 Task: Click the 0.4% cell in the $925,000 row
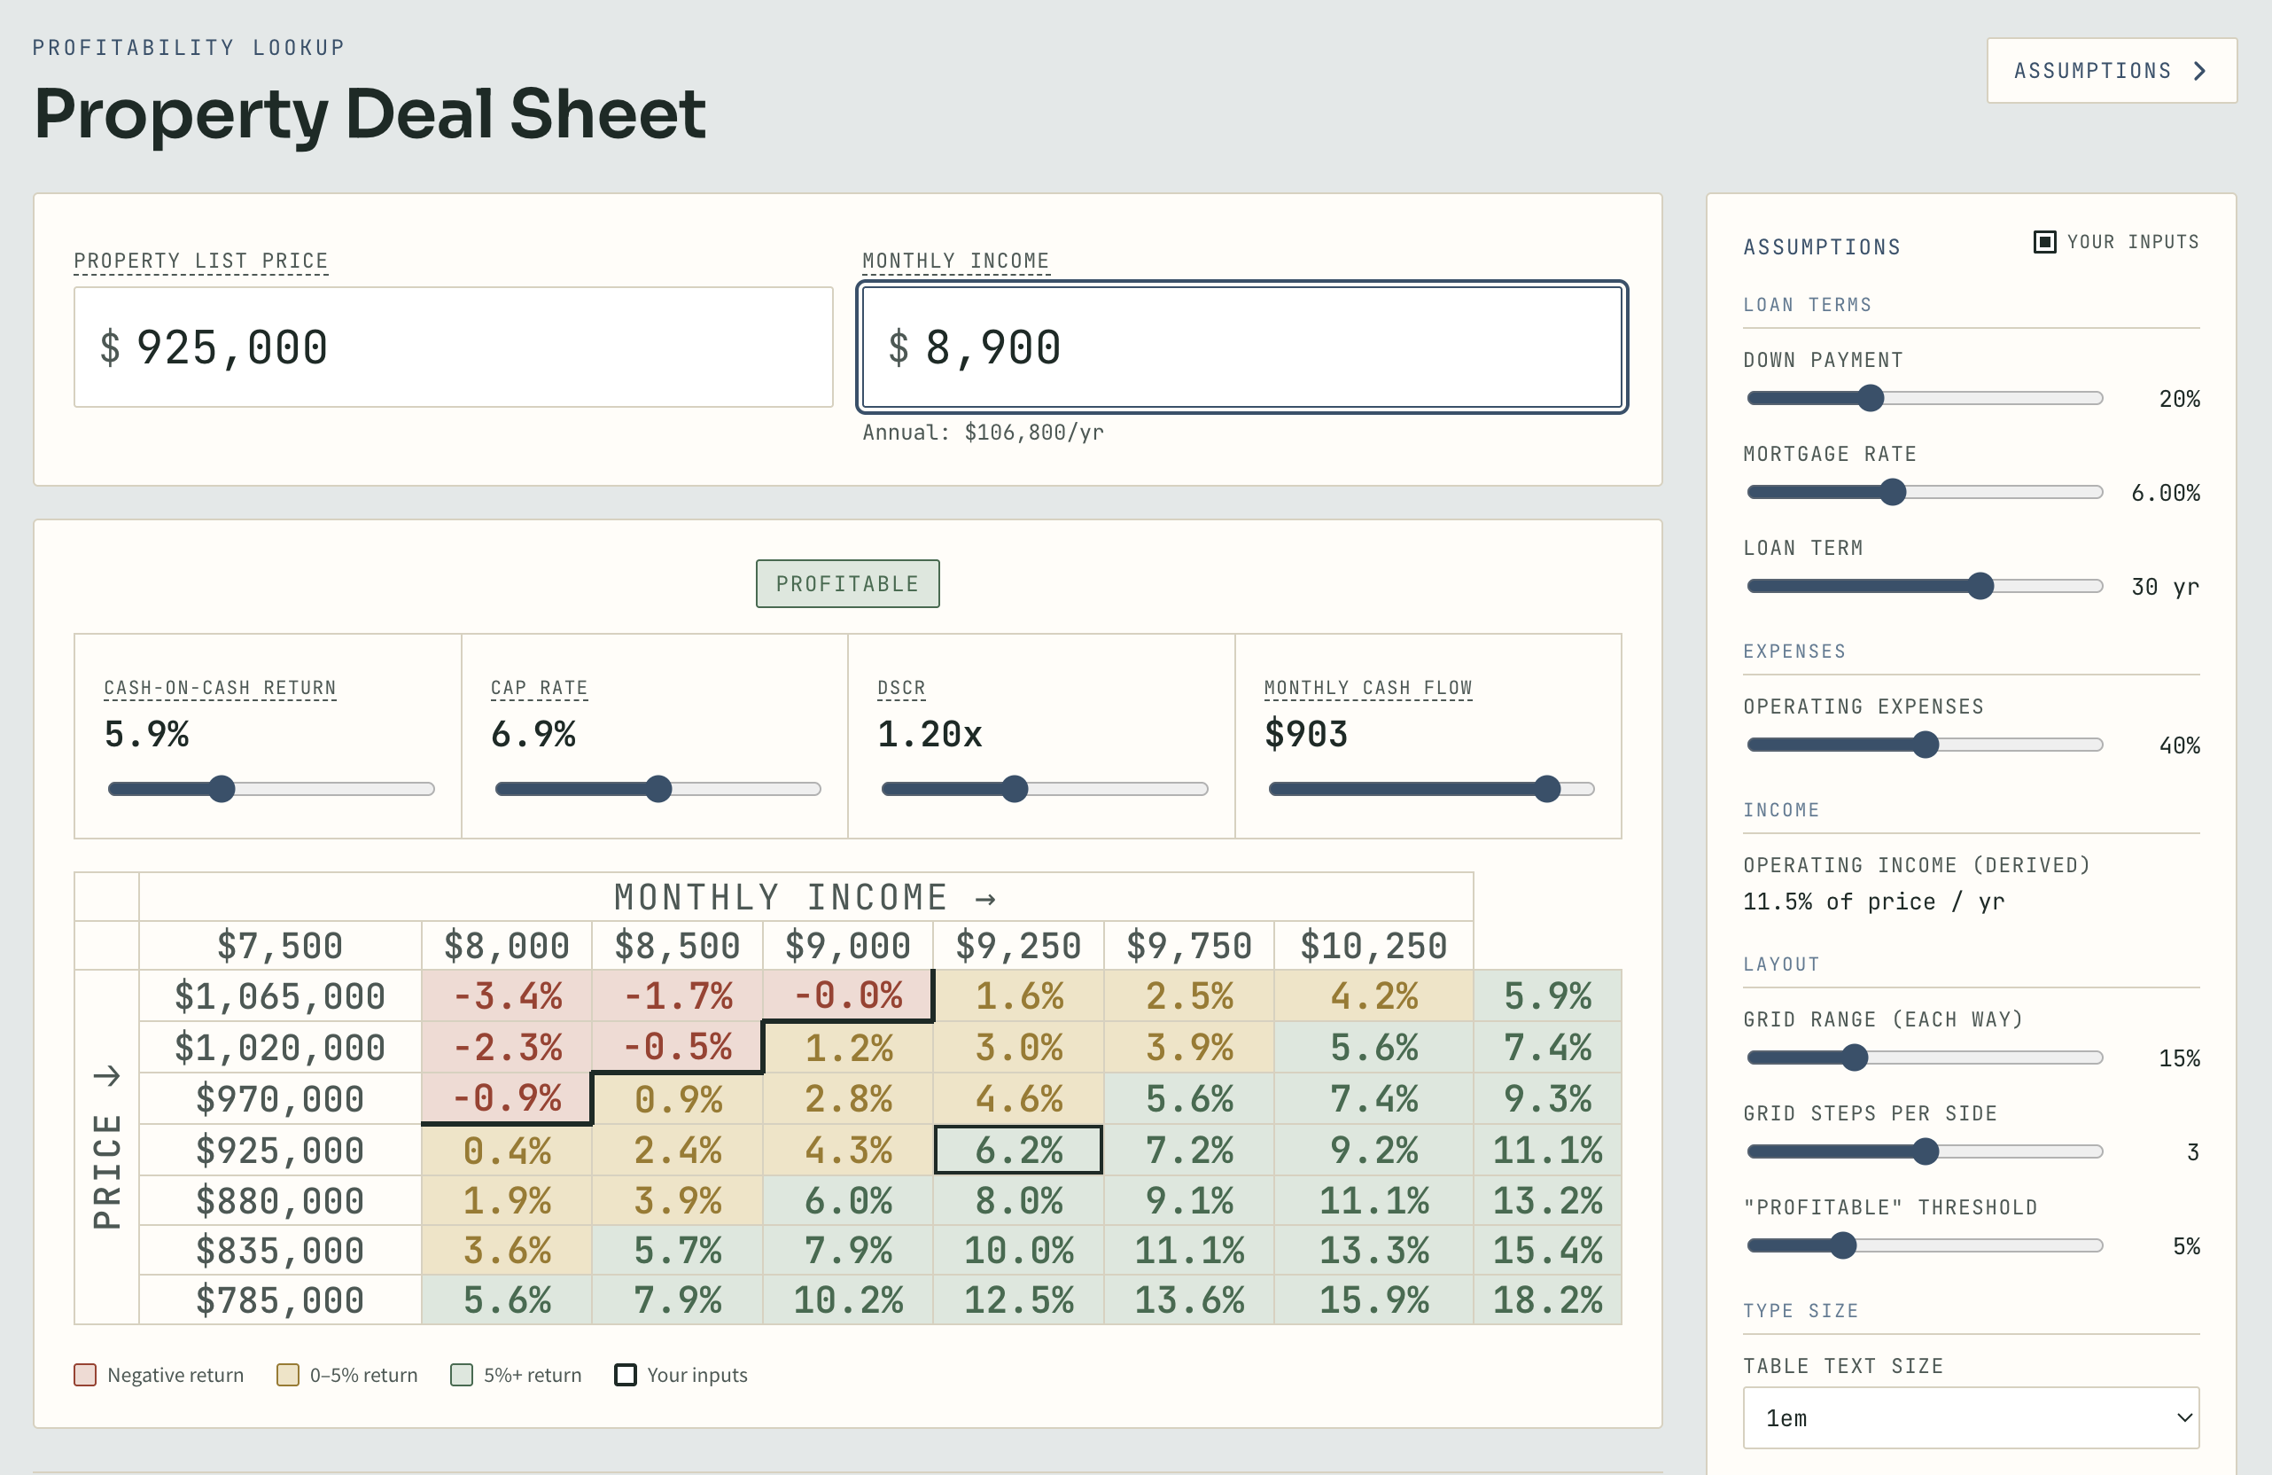point(507,1150)
